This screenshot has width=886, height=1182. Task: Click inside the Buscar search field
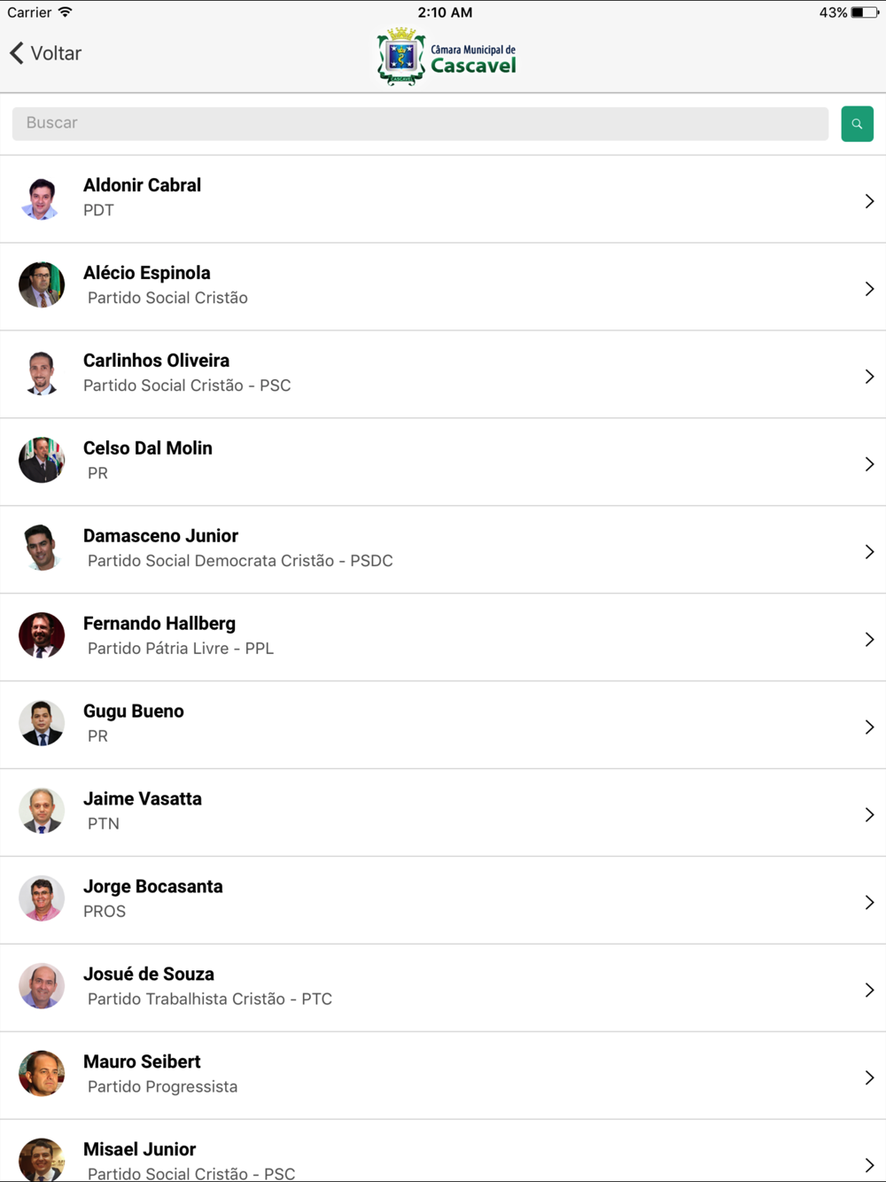point(420,123)
